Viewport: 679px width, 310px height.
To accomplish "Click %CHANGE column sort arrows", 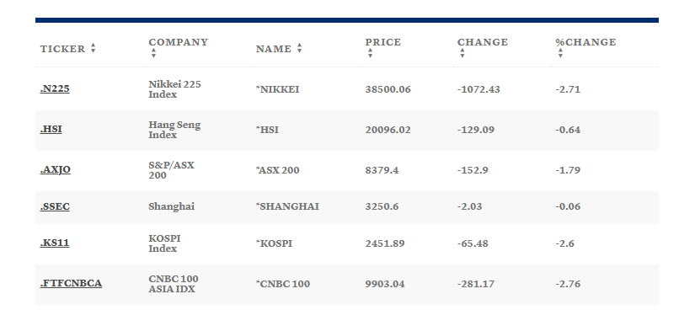I will (x=560, y=53).
